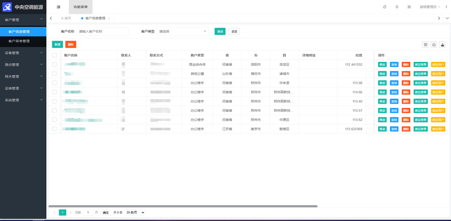Click the trash icon in top header
This screenshot has height=221, width=451.
tap(397, 7)
